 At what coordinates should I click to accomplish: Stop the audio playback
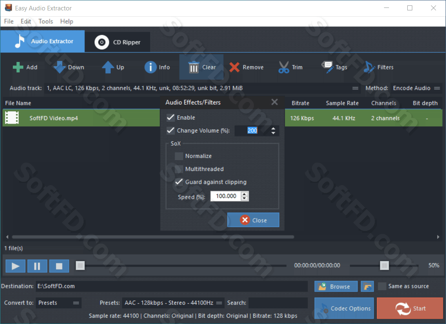[59, 266]
